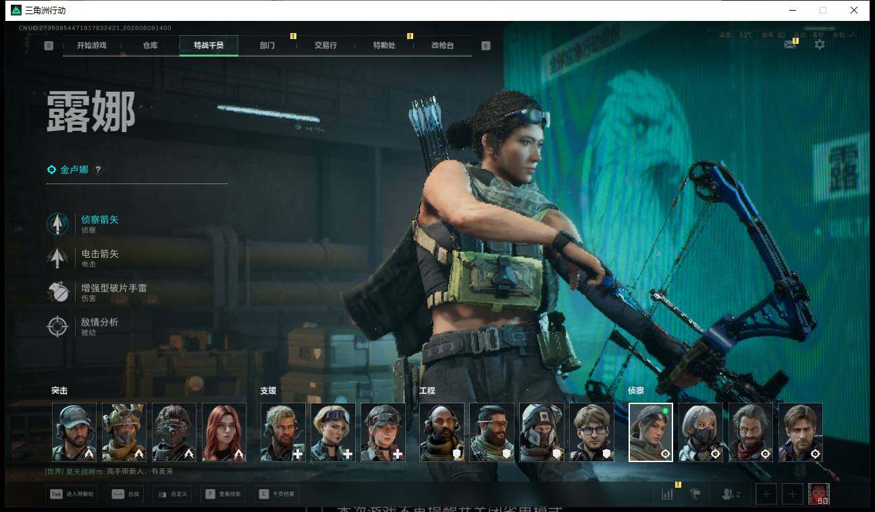Select bald 工程 operator with headset
875x512 pixels.
442,432
